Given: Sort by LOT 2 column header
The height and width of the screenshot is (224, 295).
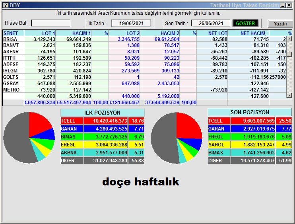Looking at the screenshot, I should (124, 33).
